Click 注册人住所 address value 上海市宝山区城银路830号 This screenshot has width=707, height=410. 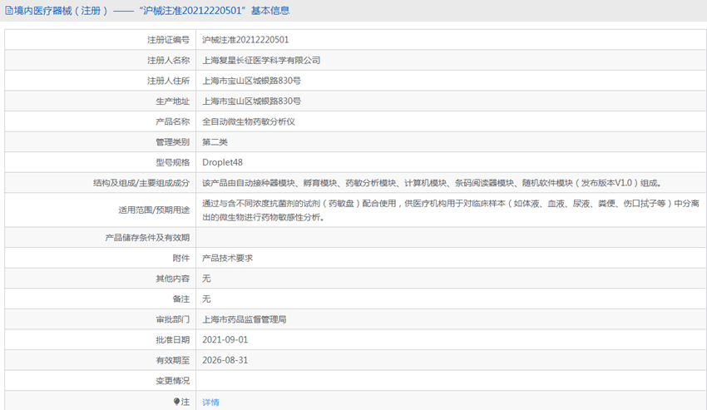[251, 81]
